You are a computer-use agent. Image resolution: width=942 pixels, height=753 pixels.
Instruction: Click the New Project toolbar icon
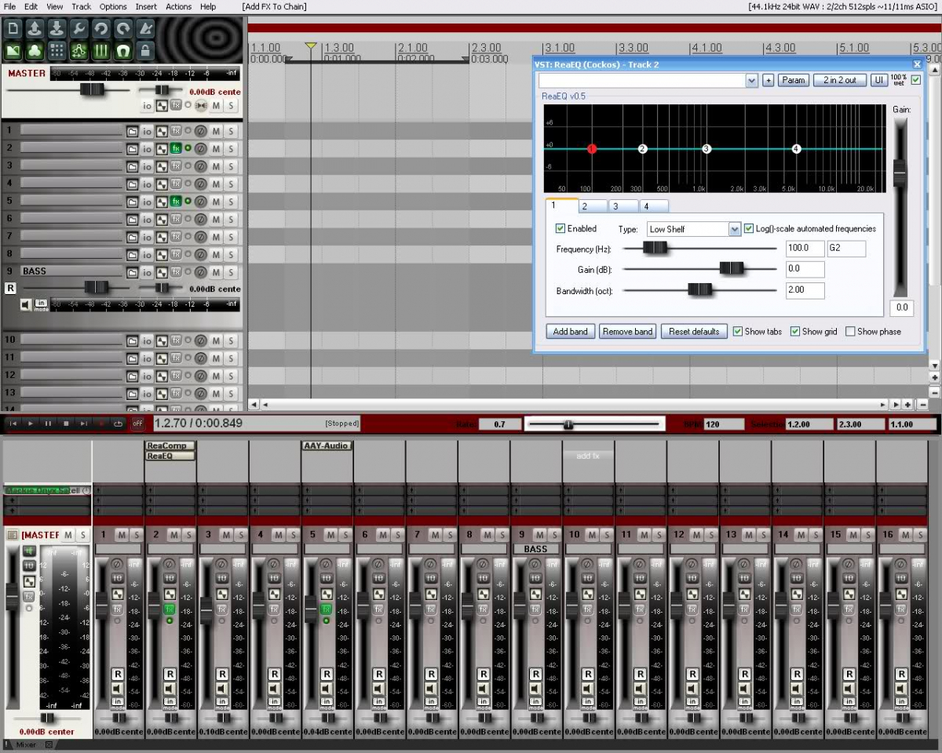[13, 29]
